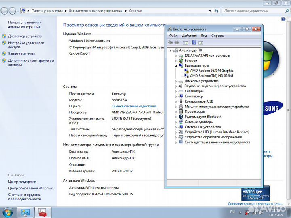Viewport: 291px width, 218px height.
Task: Select the Дисковые устройства drive icon
Action: (181, 81)
